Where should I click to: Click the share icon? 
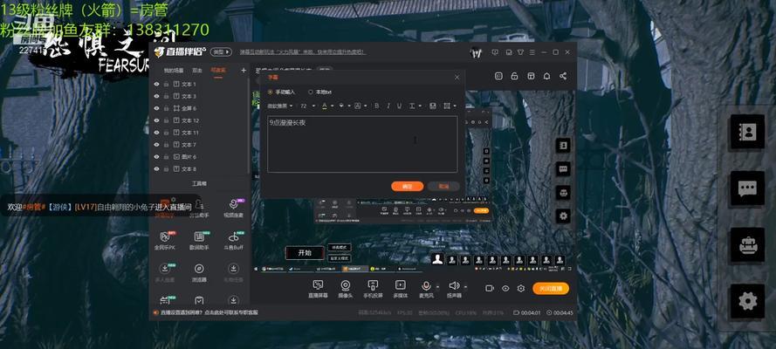(563, 76)
